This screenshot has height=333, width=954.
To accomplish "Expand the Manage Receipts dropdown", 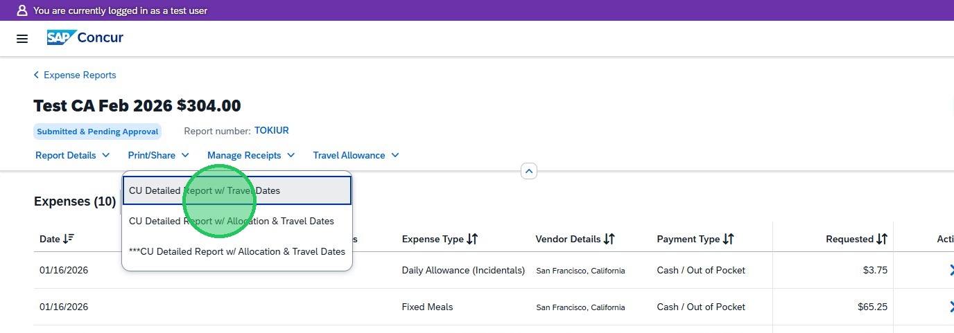I will (251, 155).
